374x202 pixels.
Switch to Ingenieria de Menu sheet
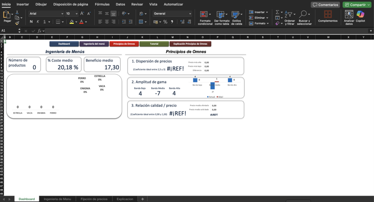pos(57,199)
